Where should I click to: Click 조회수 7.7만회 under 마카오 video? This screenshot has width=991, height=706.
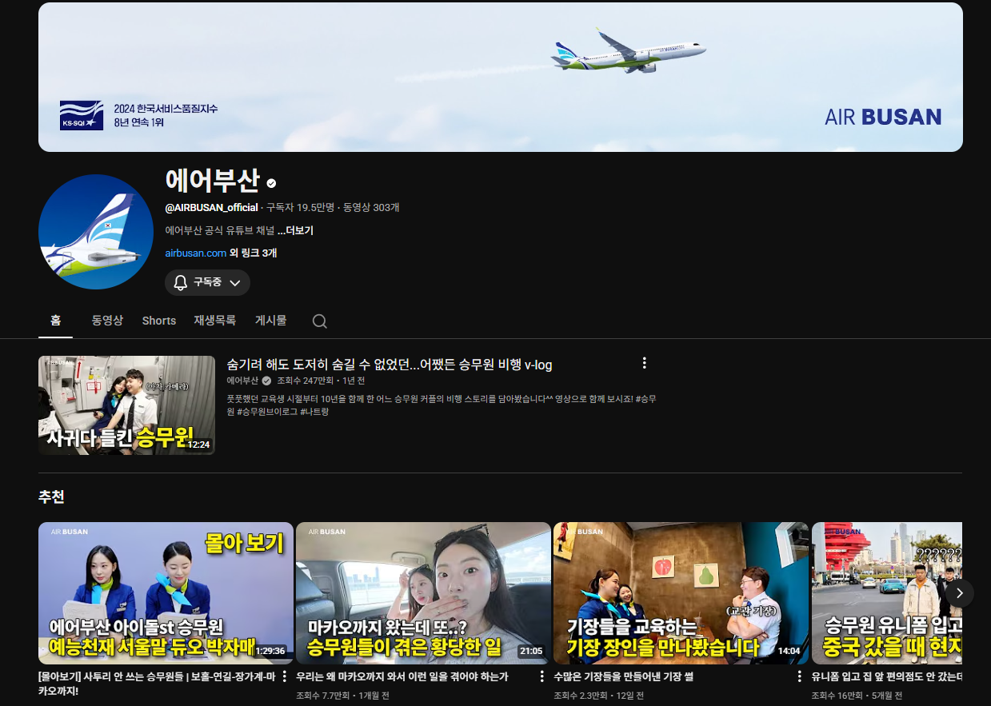pyautogui.click(x=323, y=696)
